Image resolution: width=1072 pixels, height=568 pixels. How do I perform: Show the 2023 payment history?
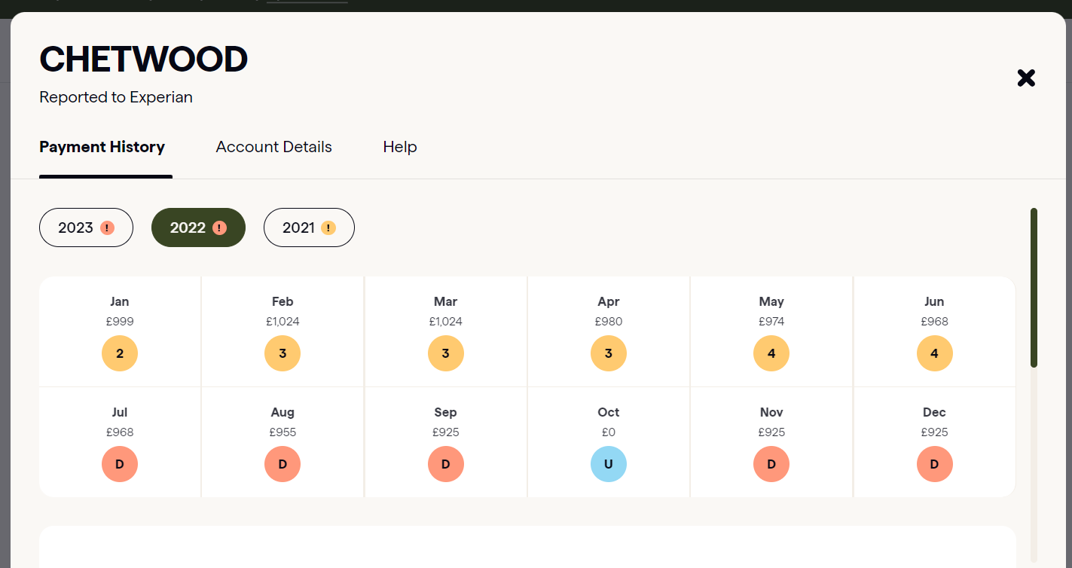pos(86,228)
